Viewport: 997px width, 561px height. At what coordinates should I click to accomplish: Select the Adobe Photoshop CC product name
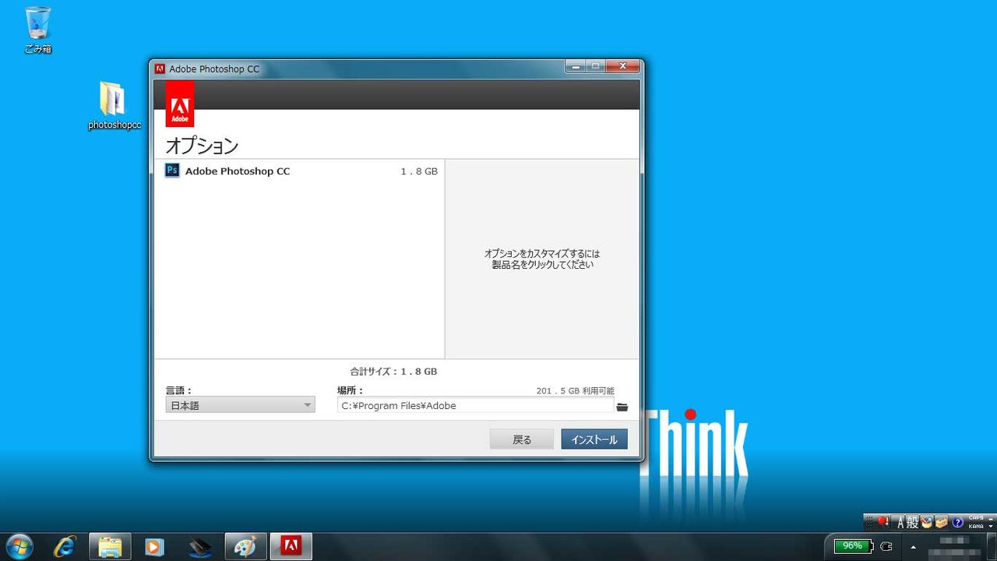pos(238,171)
